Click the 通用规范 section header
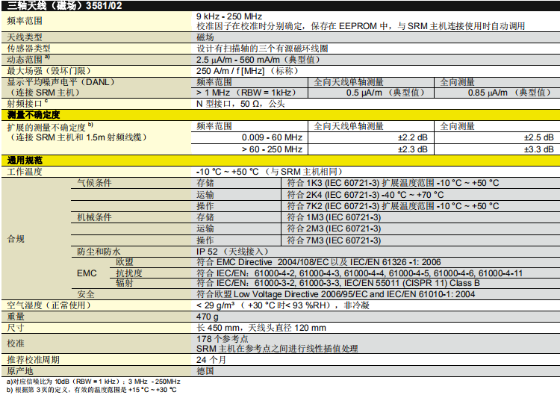Viewport: 560px width, 395px height. point(25,161)
